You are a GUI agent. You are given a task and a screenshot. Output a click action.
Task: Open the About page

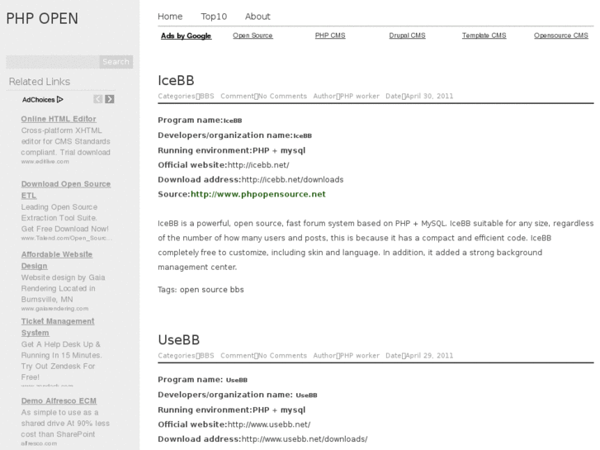click(x=257, y=17)
